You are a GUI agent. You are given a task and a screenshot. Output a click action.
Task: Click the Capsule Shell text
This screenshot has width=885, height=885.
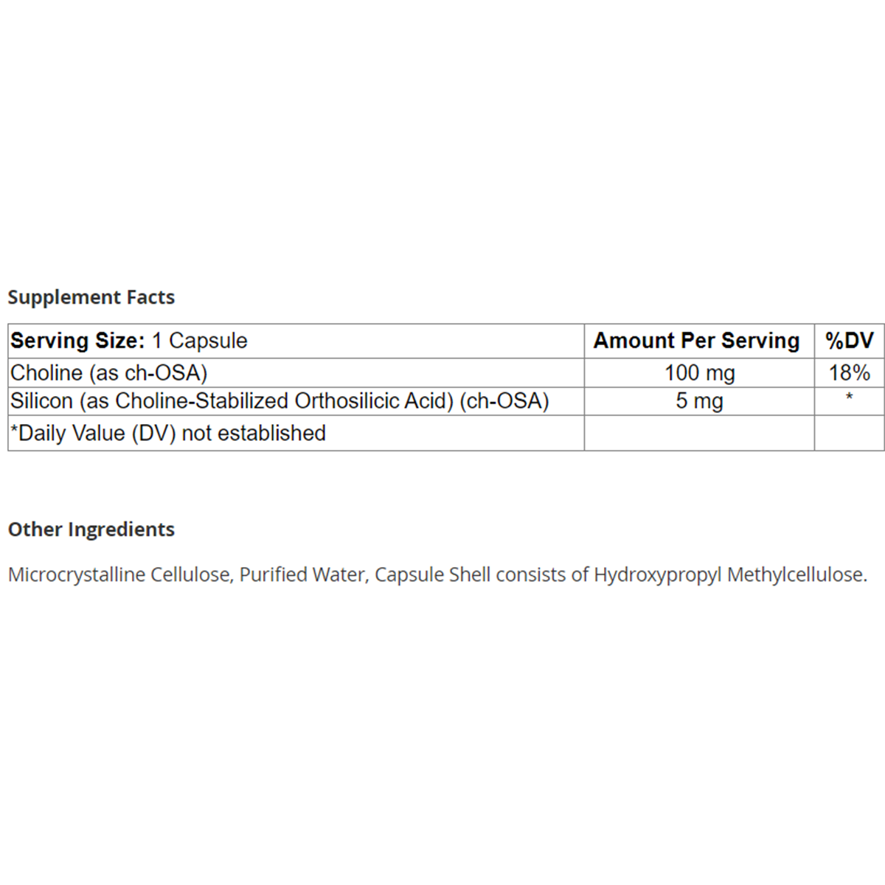click(x=432, y=575)
